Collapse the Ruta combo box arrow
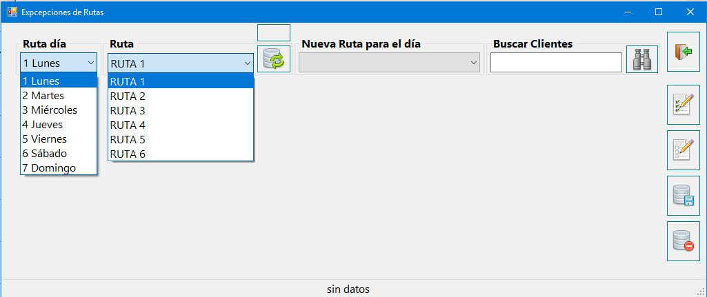This screenshot has height=297, width=707. point(248,63)
